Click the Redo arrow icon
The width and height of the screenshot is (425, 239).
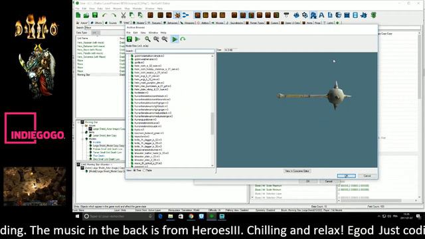point(114,15)
